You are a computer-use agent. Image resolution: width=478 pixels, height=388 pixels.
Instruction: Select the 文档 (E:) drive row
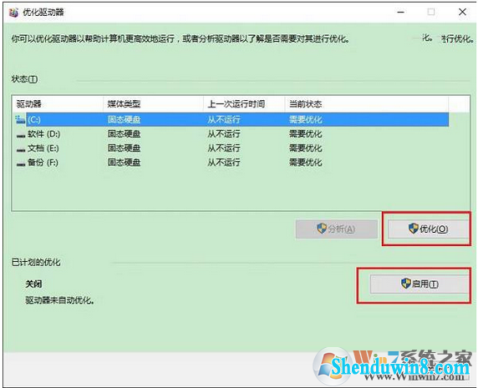pyautogui.click(x=231, y=149)
